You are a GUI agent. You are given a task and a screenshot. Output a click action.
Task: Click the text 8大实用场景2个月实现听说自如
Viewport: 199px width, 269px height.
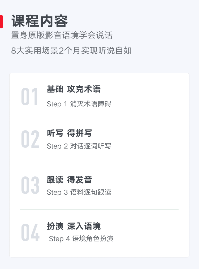coord(71,51)
